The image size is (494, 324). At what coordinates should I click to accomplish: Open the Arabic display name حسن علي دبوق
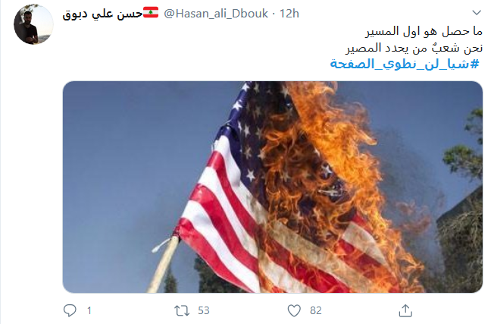tap(102, 14)
